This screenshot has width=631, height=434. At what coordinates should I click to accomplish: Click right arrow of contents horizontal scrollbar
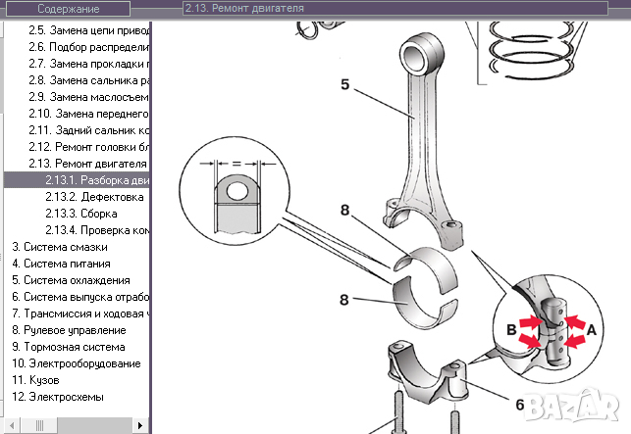coord(142,427)
